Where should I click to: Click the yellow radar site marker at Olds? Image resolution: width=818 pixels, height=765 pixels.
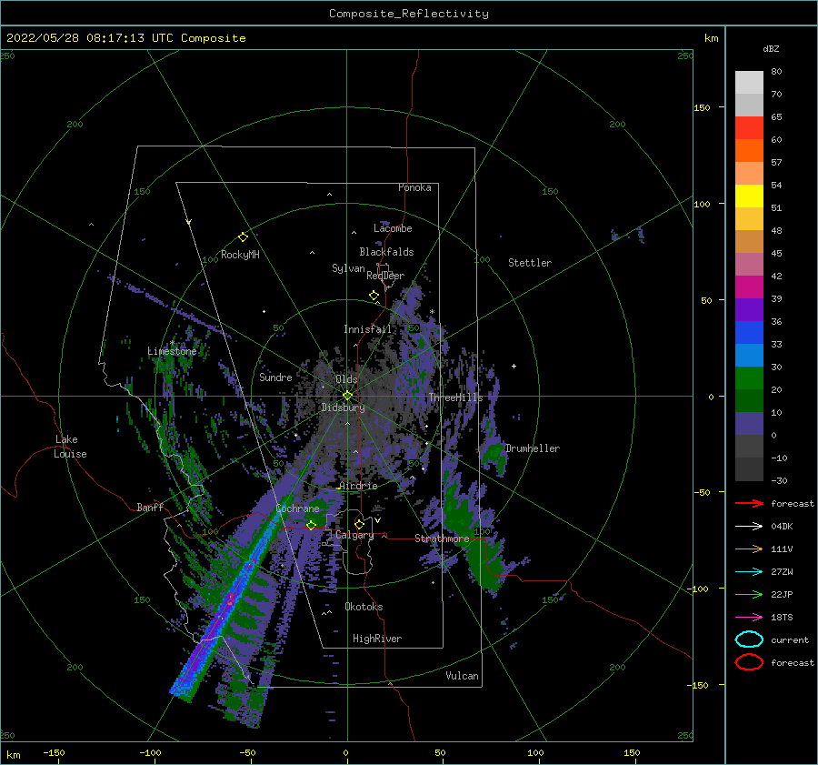pos(347,396)
